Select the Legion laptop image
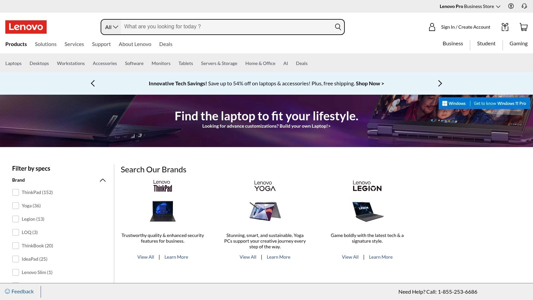 [x=368, y=211]
